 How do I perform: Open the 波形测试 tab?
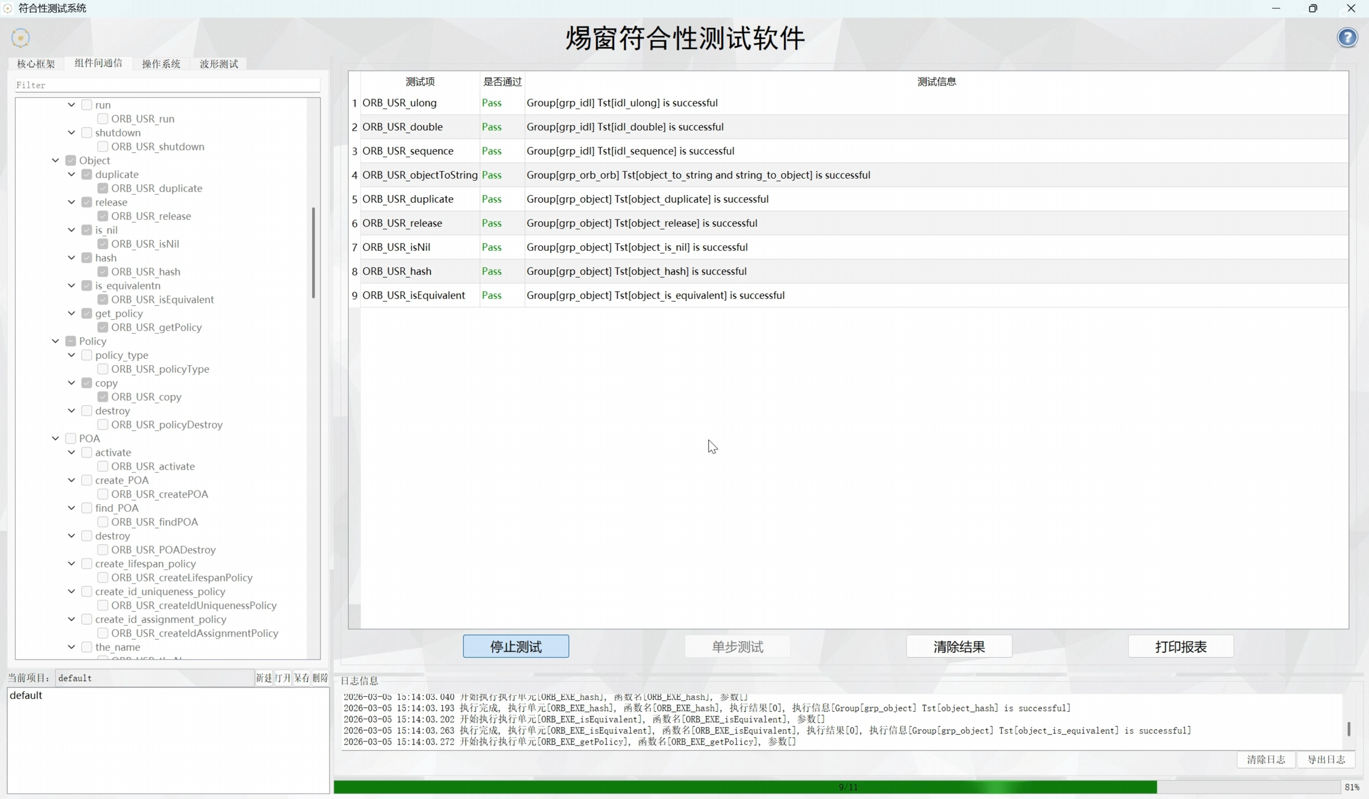219,64
